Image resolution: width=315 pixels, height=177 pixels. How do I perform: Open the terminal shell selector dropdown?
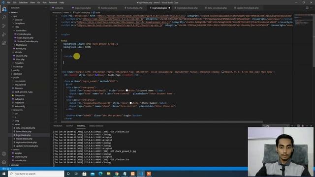(276, 126)
